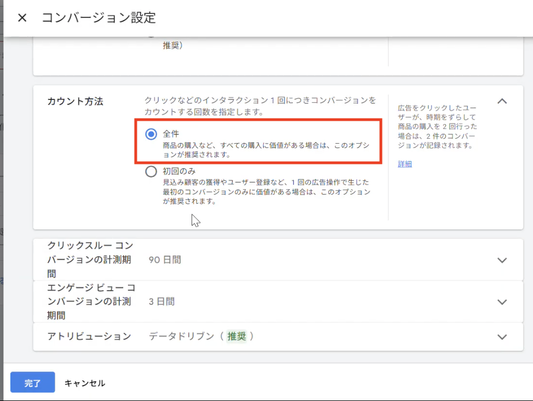
Task: Click the 3 日間 value
Action: (x=162, y=302)
